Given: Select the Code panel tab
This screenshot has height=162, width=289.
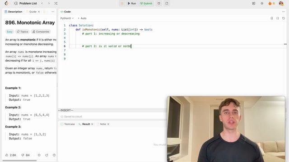Looking at the screenshot, I should tap(65, 12).
